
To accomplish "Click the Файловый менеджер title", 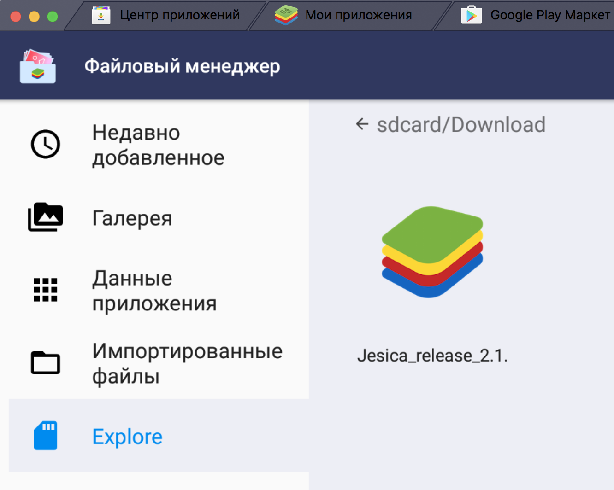I will (182, 66).
